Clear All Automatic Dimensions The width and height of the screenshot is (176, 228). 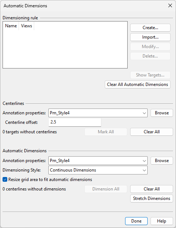click(137, 84)
